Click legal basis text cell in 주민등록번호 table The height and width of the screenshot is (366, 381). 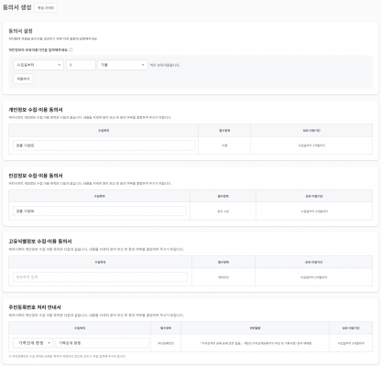pos(255,343)
